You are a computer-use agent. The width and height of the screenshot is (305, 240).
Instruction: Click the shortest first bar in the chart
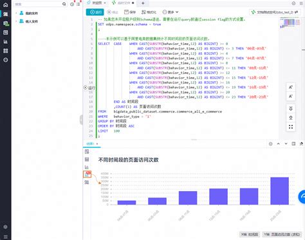coord(127,203)
